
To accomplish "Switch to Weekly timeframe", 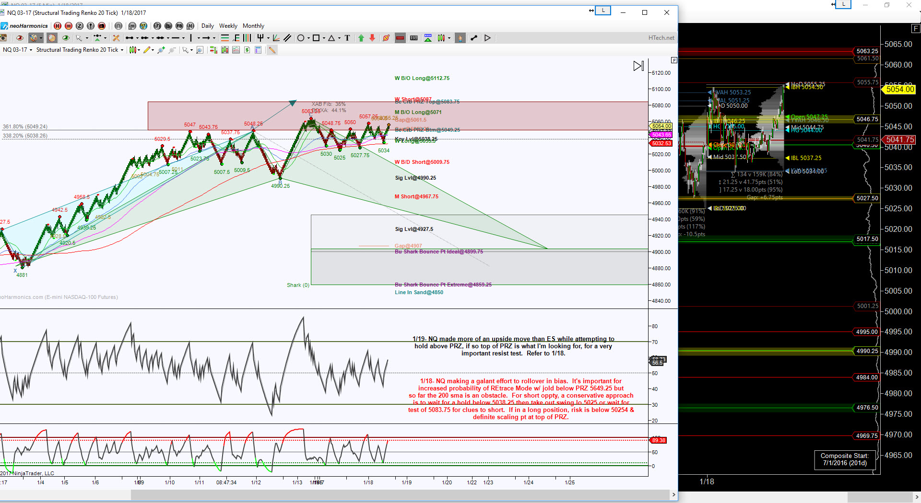I will pos(228,26).
